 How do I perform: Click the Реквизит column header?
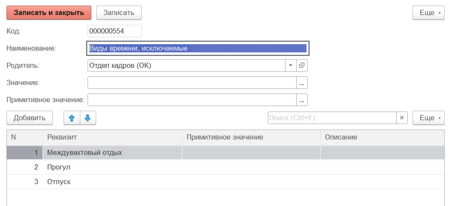(x=112, y=138)
